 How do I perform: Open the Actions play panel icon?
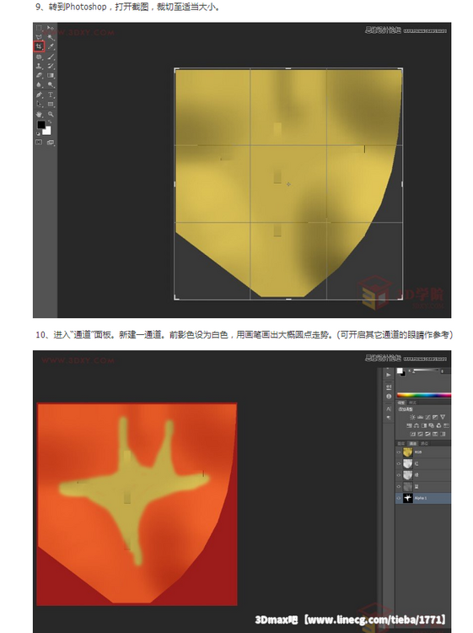click(x=389, y=375)
